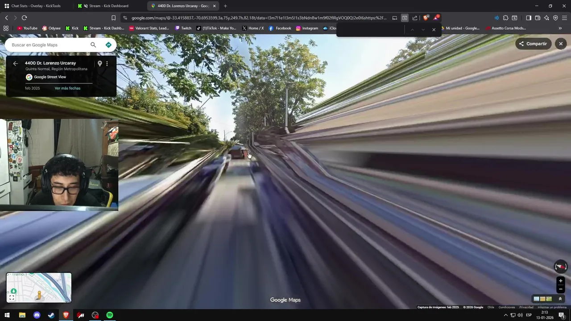Close the find bar with its X
Viewport: 571px width, 321px height.
[434, 29]
